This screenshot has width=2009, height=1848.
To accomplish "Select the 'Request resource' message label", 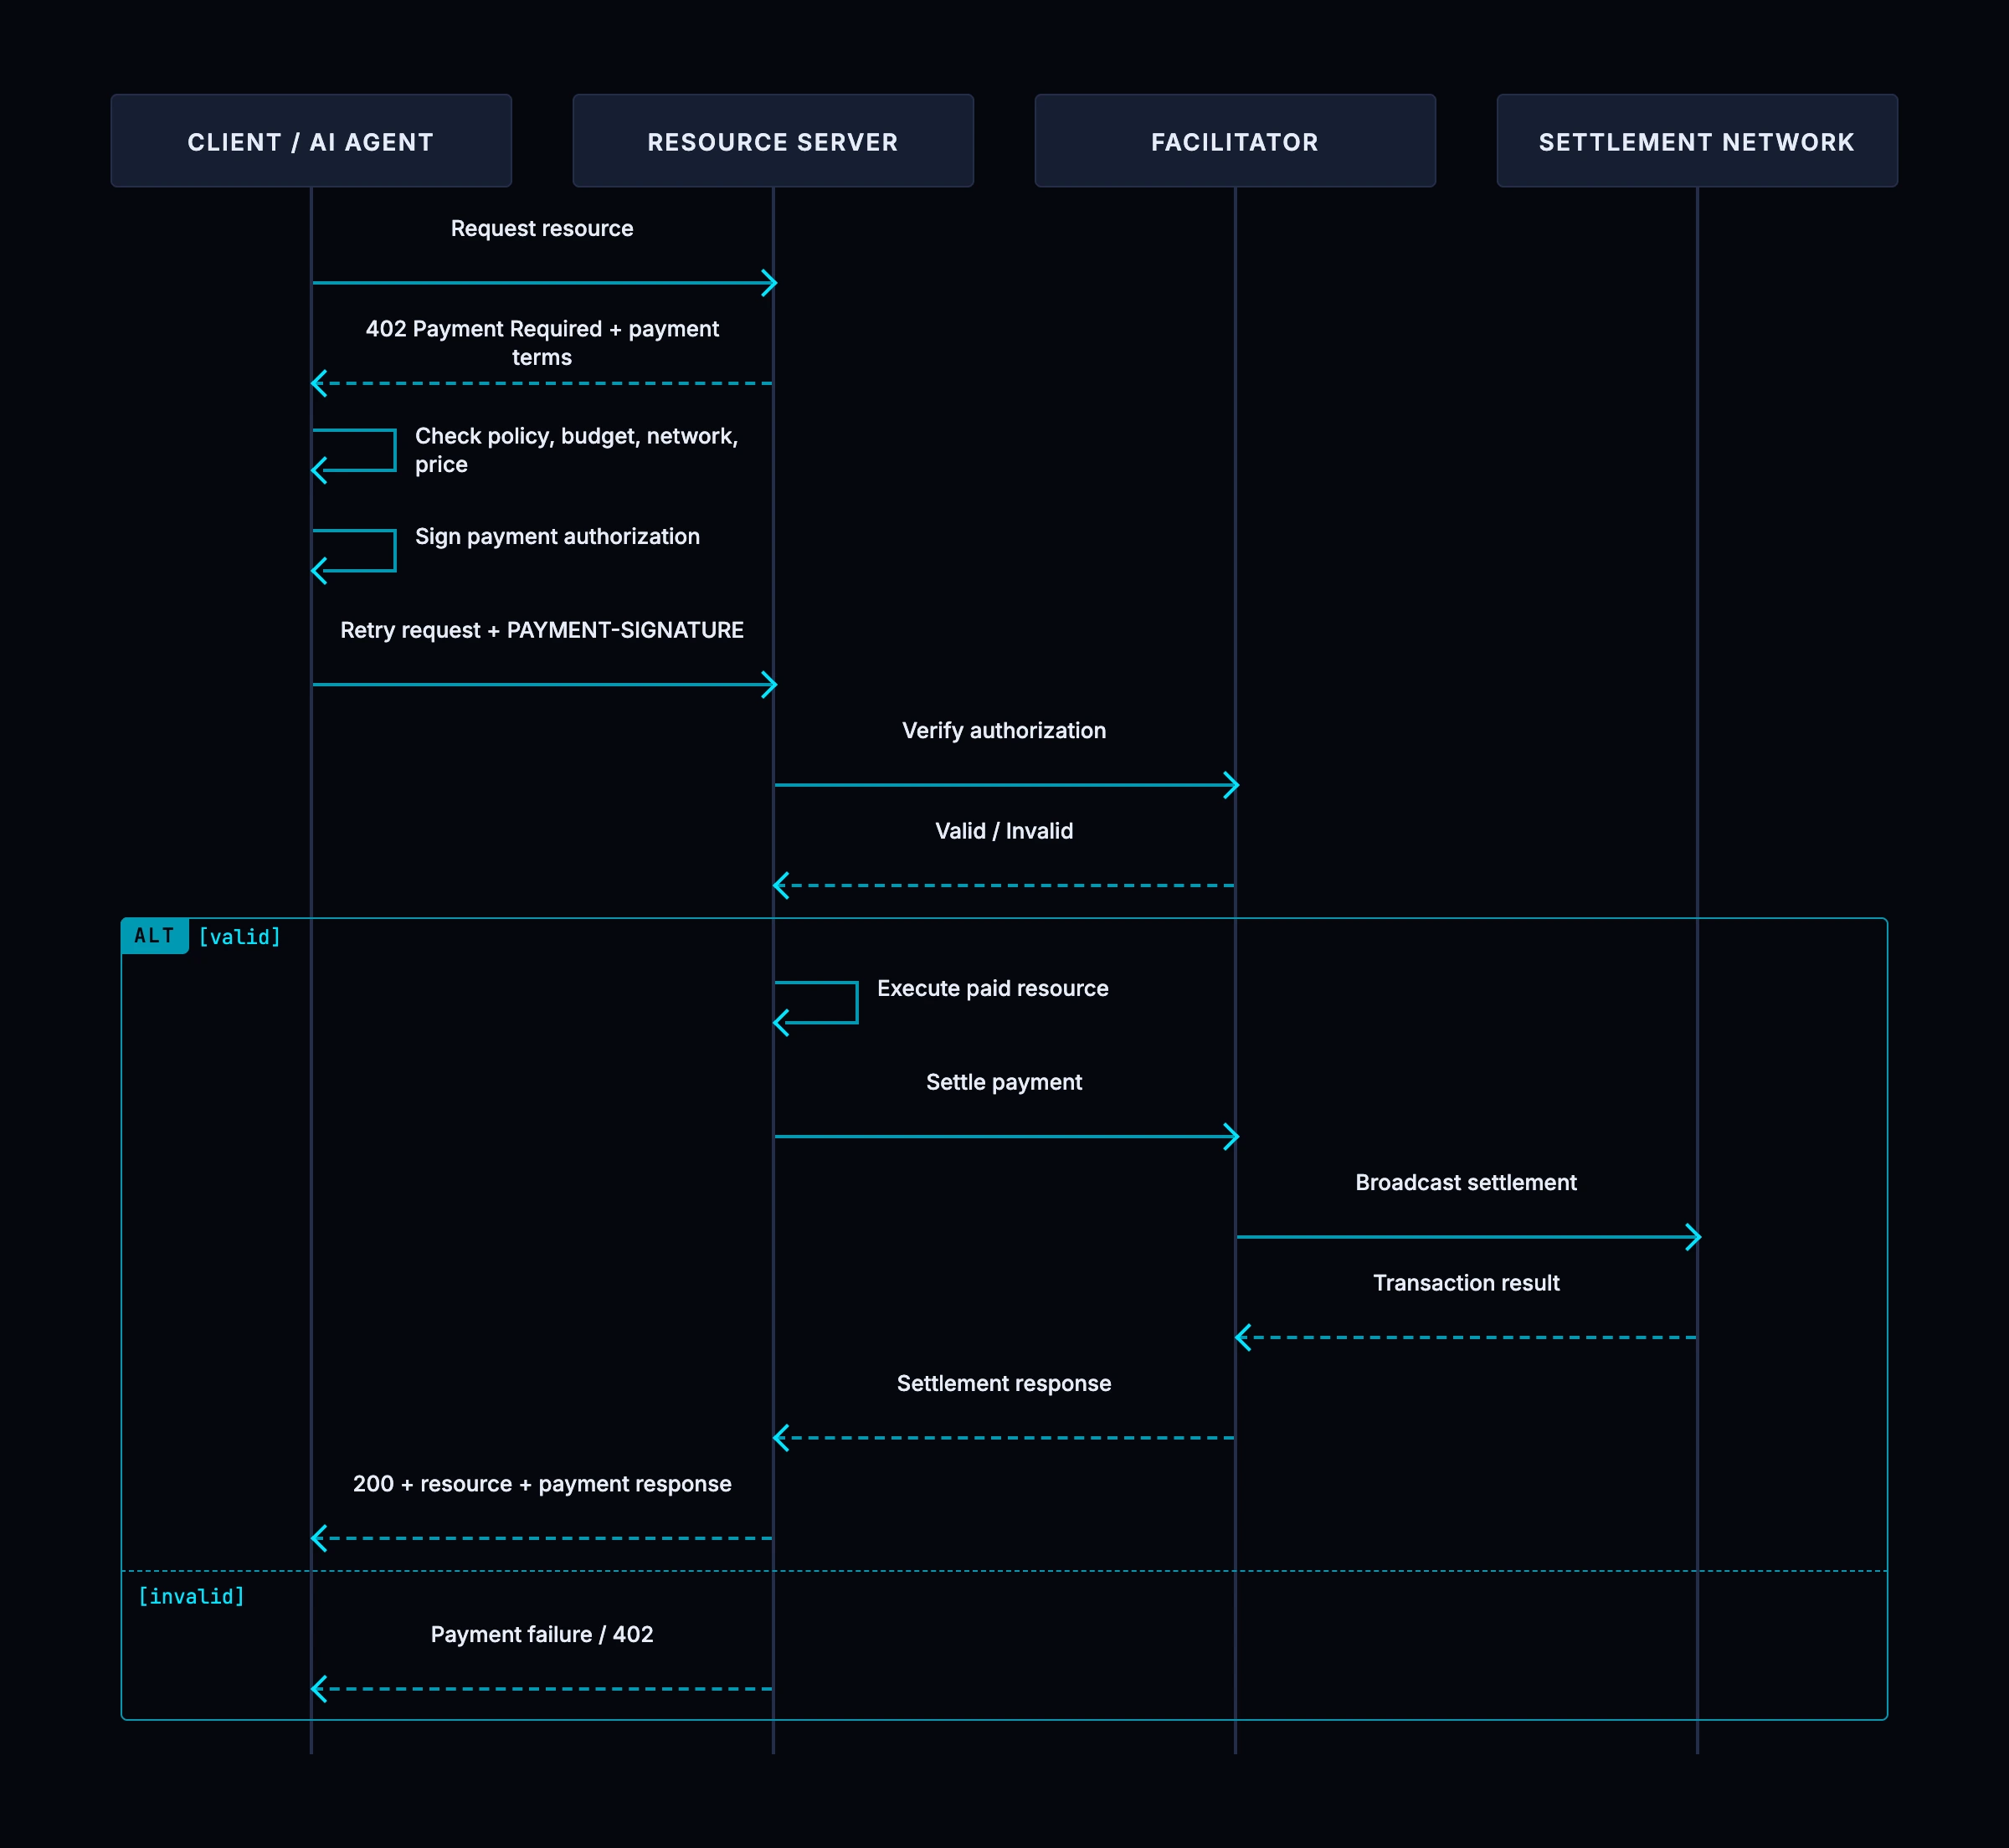I will point(542,229).
